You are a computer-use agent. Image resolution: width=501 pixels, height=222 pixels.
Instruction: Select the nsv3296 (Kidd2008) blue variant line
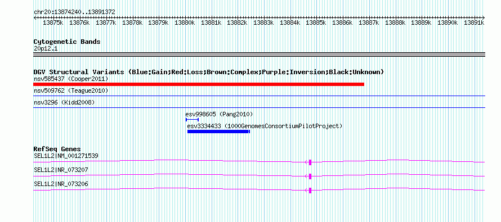[259, 107]
